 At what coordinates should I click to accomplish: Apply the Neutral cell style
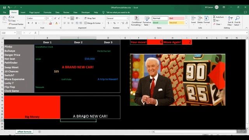(x=176, y=23)
